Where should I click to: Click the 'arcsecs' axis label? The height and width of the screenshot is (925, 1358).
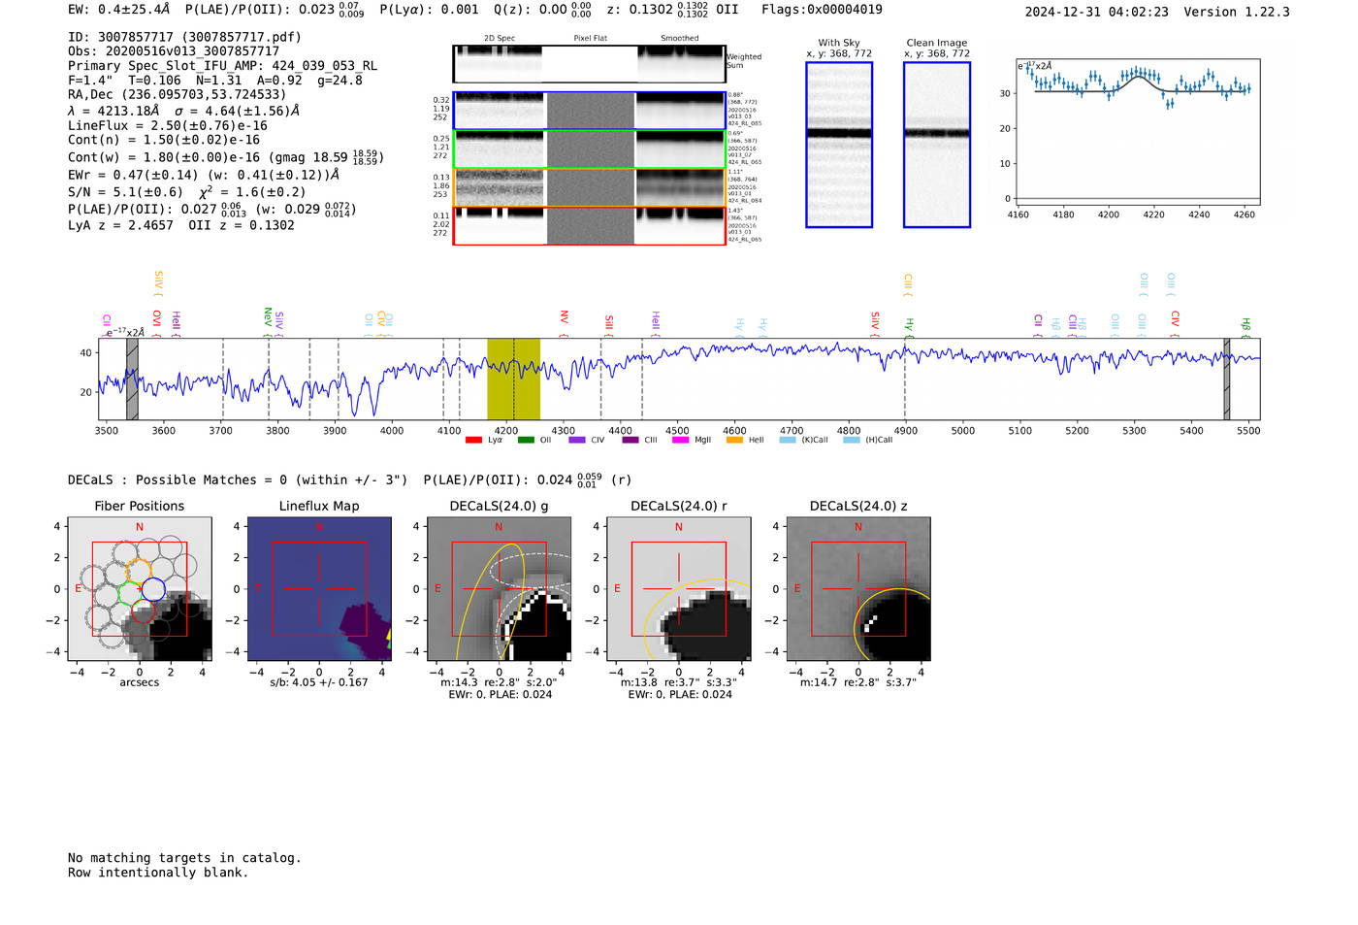(140, 682)
